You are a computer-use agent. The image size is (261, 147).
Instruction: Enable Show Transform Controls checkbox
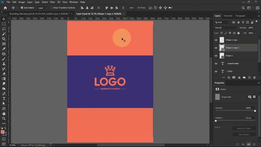tap(51, 8)
